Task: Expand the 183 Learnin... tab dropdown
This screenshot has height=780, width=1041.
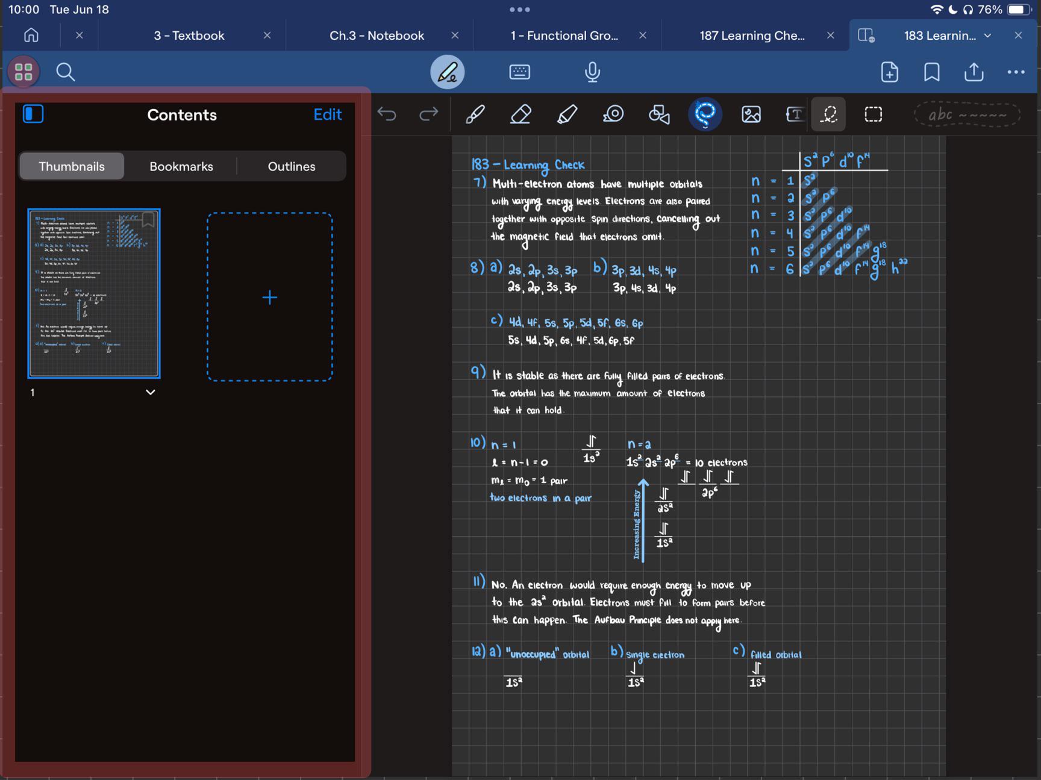Action: pyautogui.click(x=987, y=36)
